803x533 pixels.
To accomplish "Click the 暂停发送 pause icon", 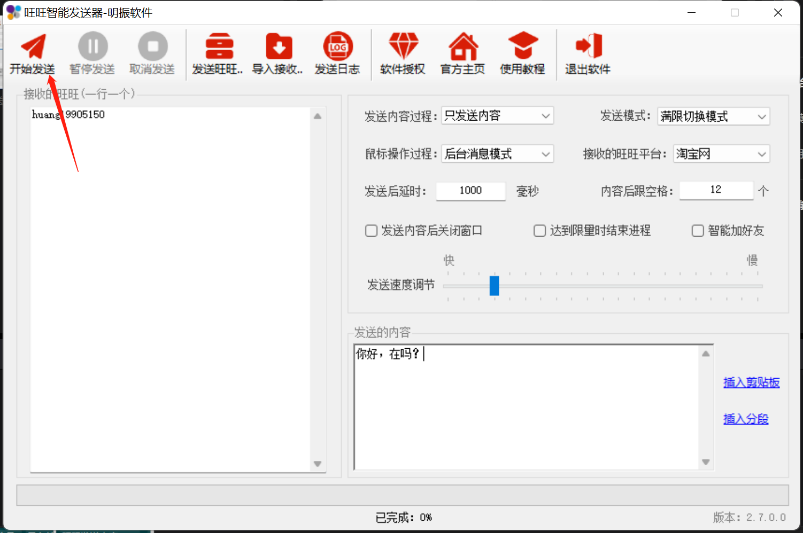I will [92, 46].
